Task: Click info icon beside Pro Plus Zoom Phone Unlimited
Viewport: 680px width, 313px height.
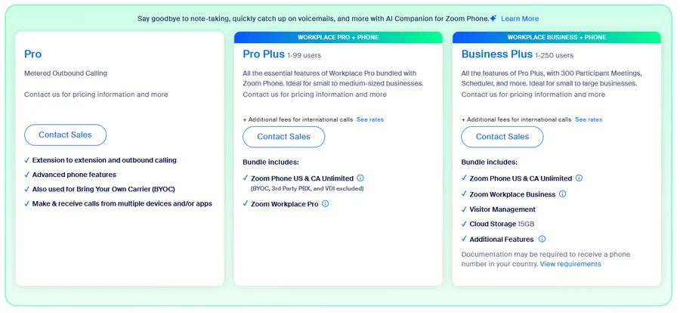Action: click(360, 178)
